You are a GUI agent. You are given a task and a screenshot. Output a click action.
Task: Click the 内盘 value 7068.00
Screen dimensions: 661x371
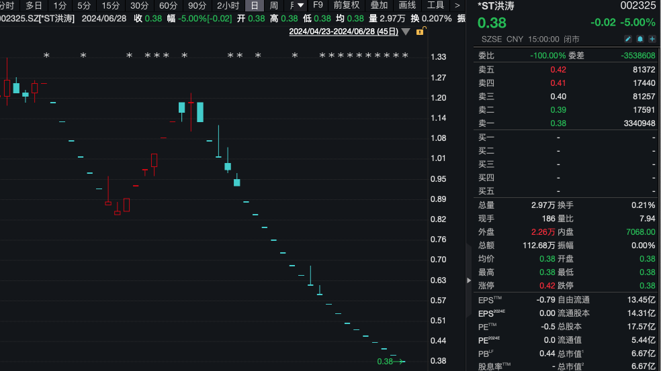[641, 232]
